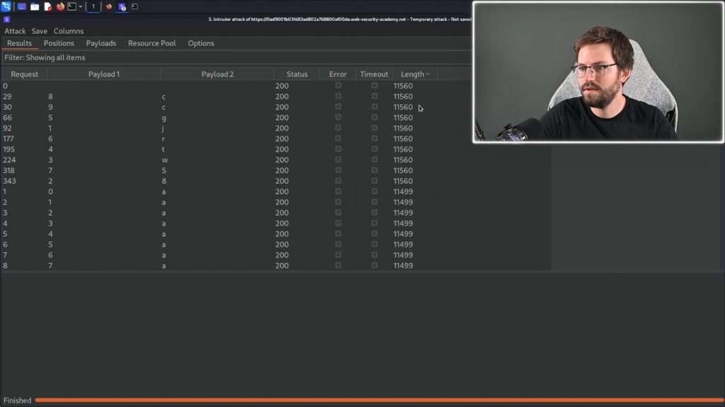Select request number 30 in table
Screen dimensions: 725x407
(7, 107)
